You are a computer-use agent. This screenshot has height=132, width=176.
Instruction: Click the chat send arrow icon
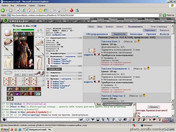[81, 120]
